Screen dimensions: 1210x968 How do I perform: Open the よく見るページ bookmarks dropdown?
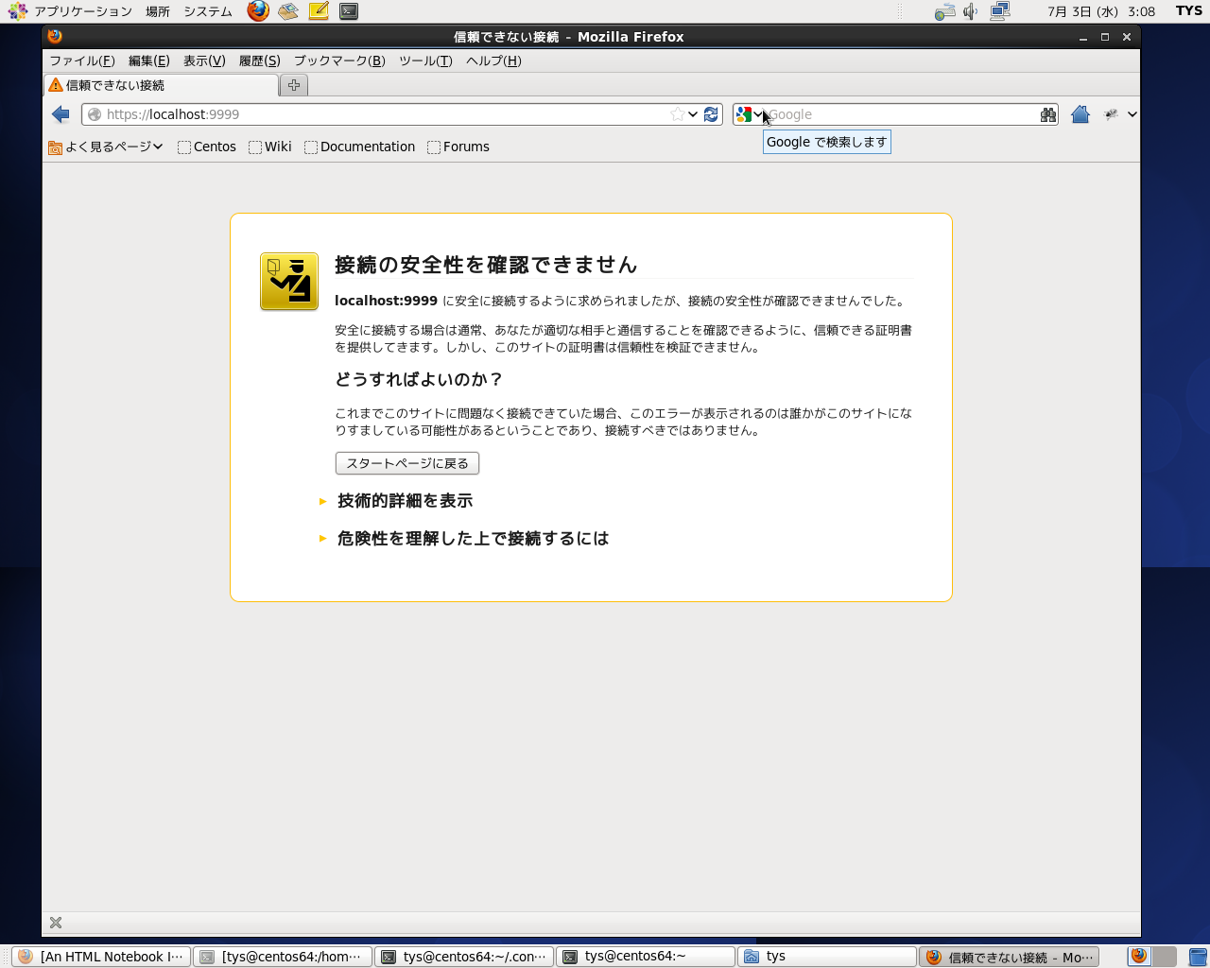(x=106, y=147)
